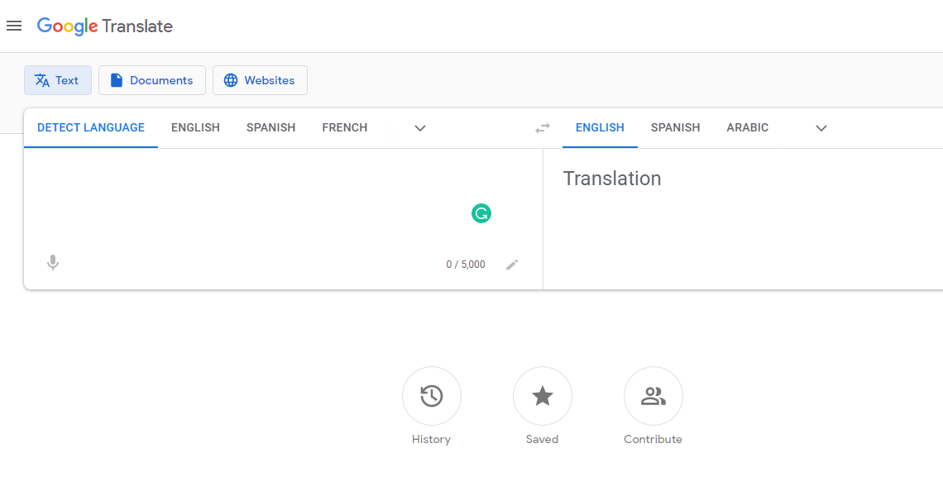The width and height of the screenshot is (943, 501).
Task: Open Saved translations star
Action: click(543, 396)
